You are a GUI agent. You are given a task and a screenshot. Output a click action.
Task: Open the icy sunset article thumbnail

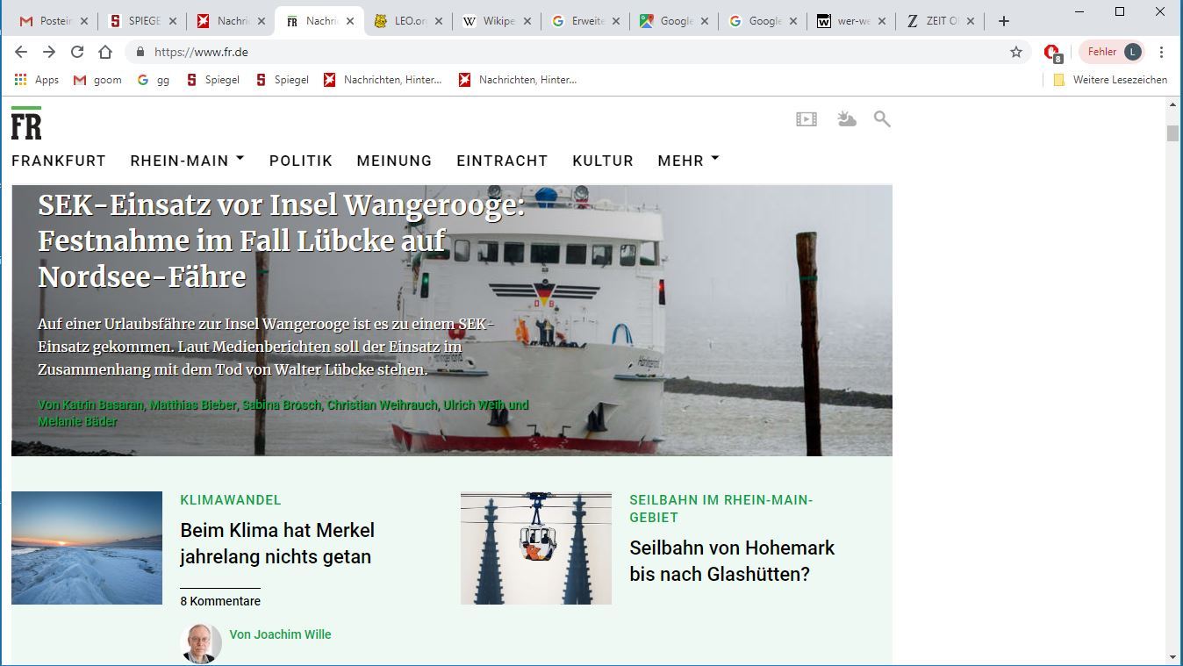[87, 548]
